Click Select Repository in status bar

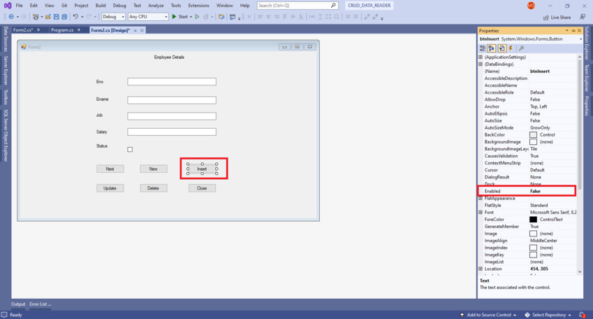pyautogui.click(x=548, y=315)
